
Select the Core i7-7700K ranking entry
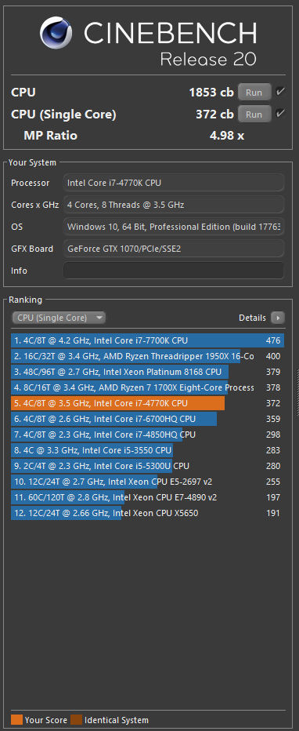(x=147, y=340)
